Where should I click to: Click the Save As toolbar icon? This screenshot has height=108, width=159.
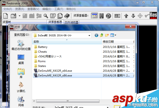(32, 16)
